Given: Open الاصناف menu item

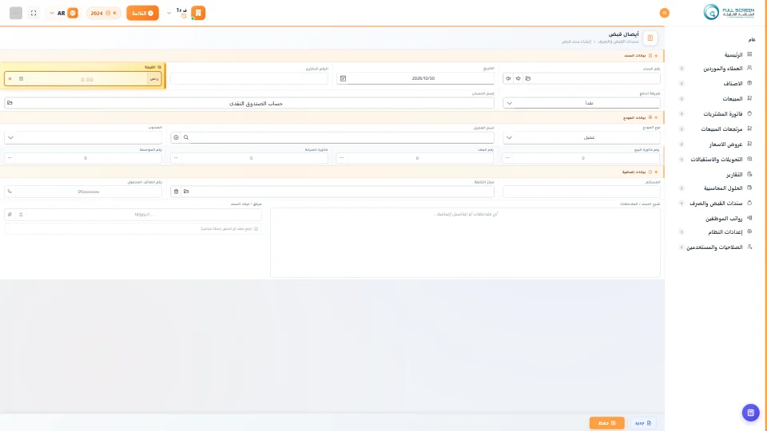Looking at the screenshot, I should click(x=733, y=84).
